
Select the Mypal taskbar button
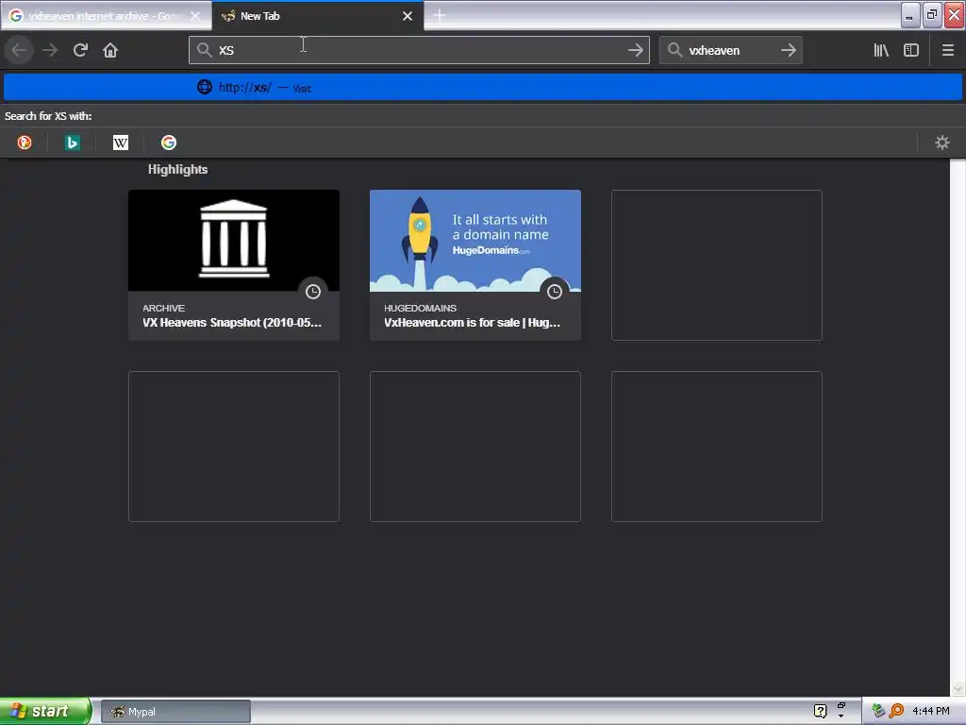(x=175, y=712)
